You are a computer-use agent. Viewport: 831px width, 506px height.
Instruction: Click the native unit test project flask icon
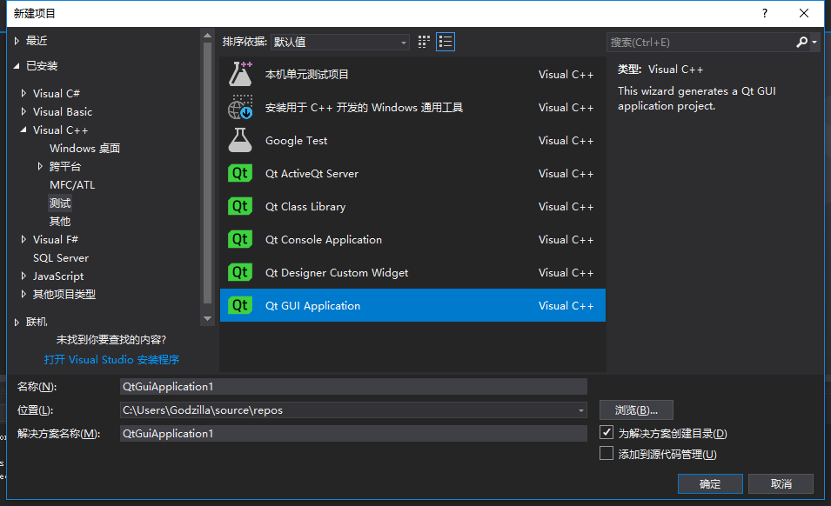point(241,74)
